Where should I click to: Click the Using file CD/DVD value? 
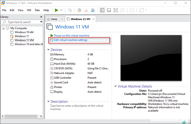pos(98,68)
